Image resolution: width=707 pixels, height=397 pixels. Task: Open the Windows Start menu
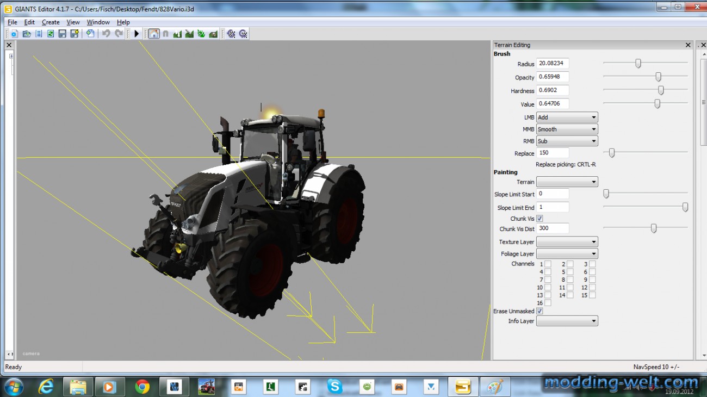[x=14, y=386]
